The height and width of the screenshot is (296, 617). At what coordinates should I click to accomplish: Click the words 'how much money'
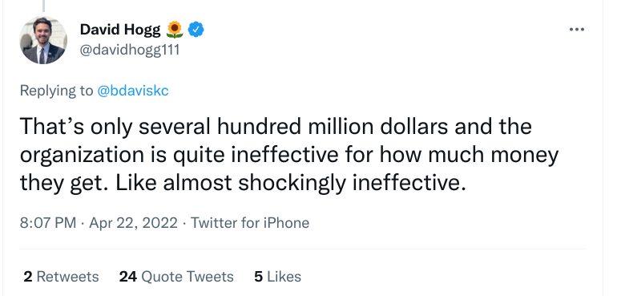point(469,155)
